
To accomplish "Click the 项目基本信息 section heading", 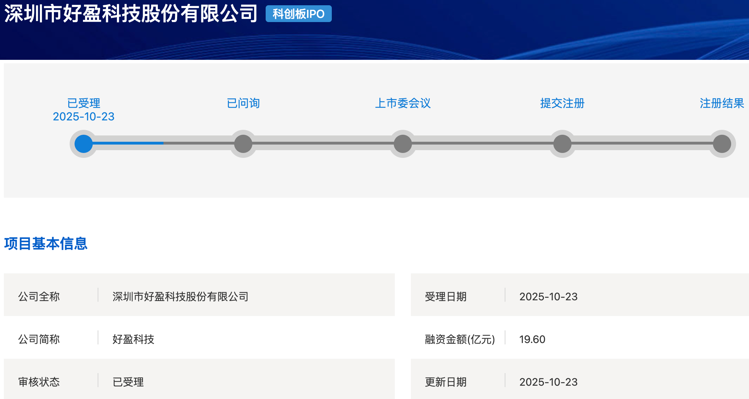I will coord(46,244).
